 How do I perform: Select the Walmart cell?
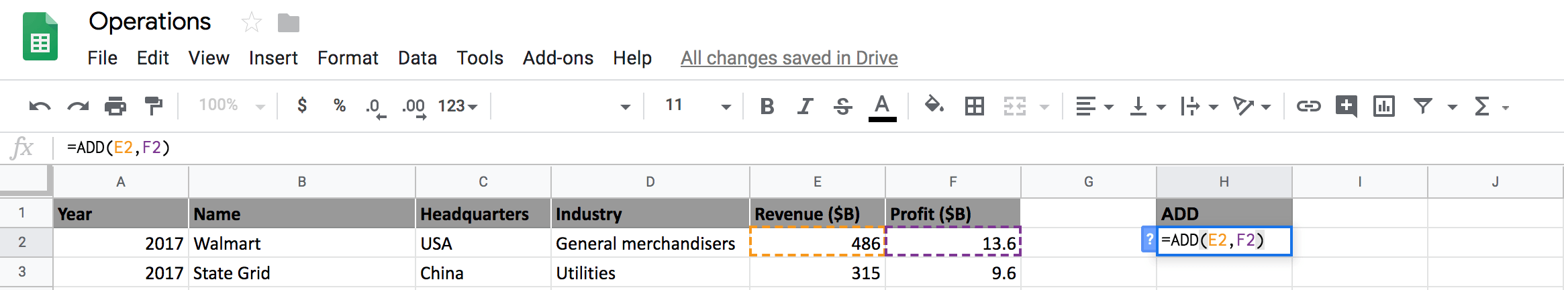point(302,243)
